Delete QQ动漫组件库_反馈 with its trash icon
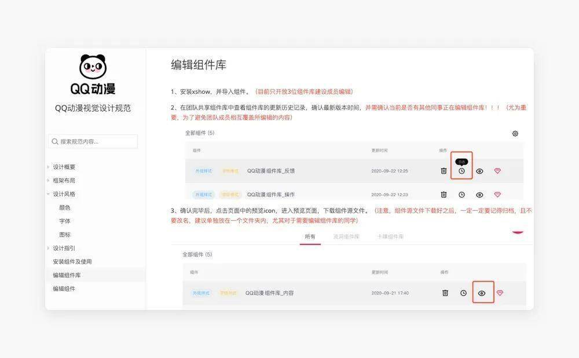Viewport: 579px width, 358px height. [444, 171]
